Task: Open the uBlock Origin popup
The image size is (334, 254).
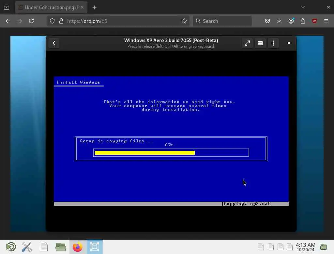Action: coord(314,21)
